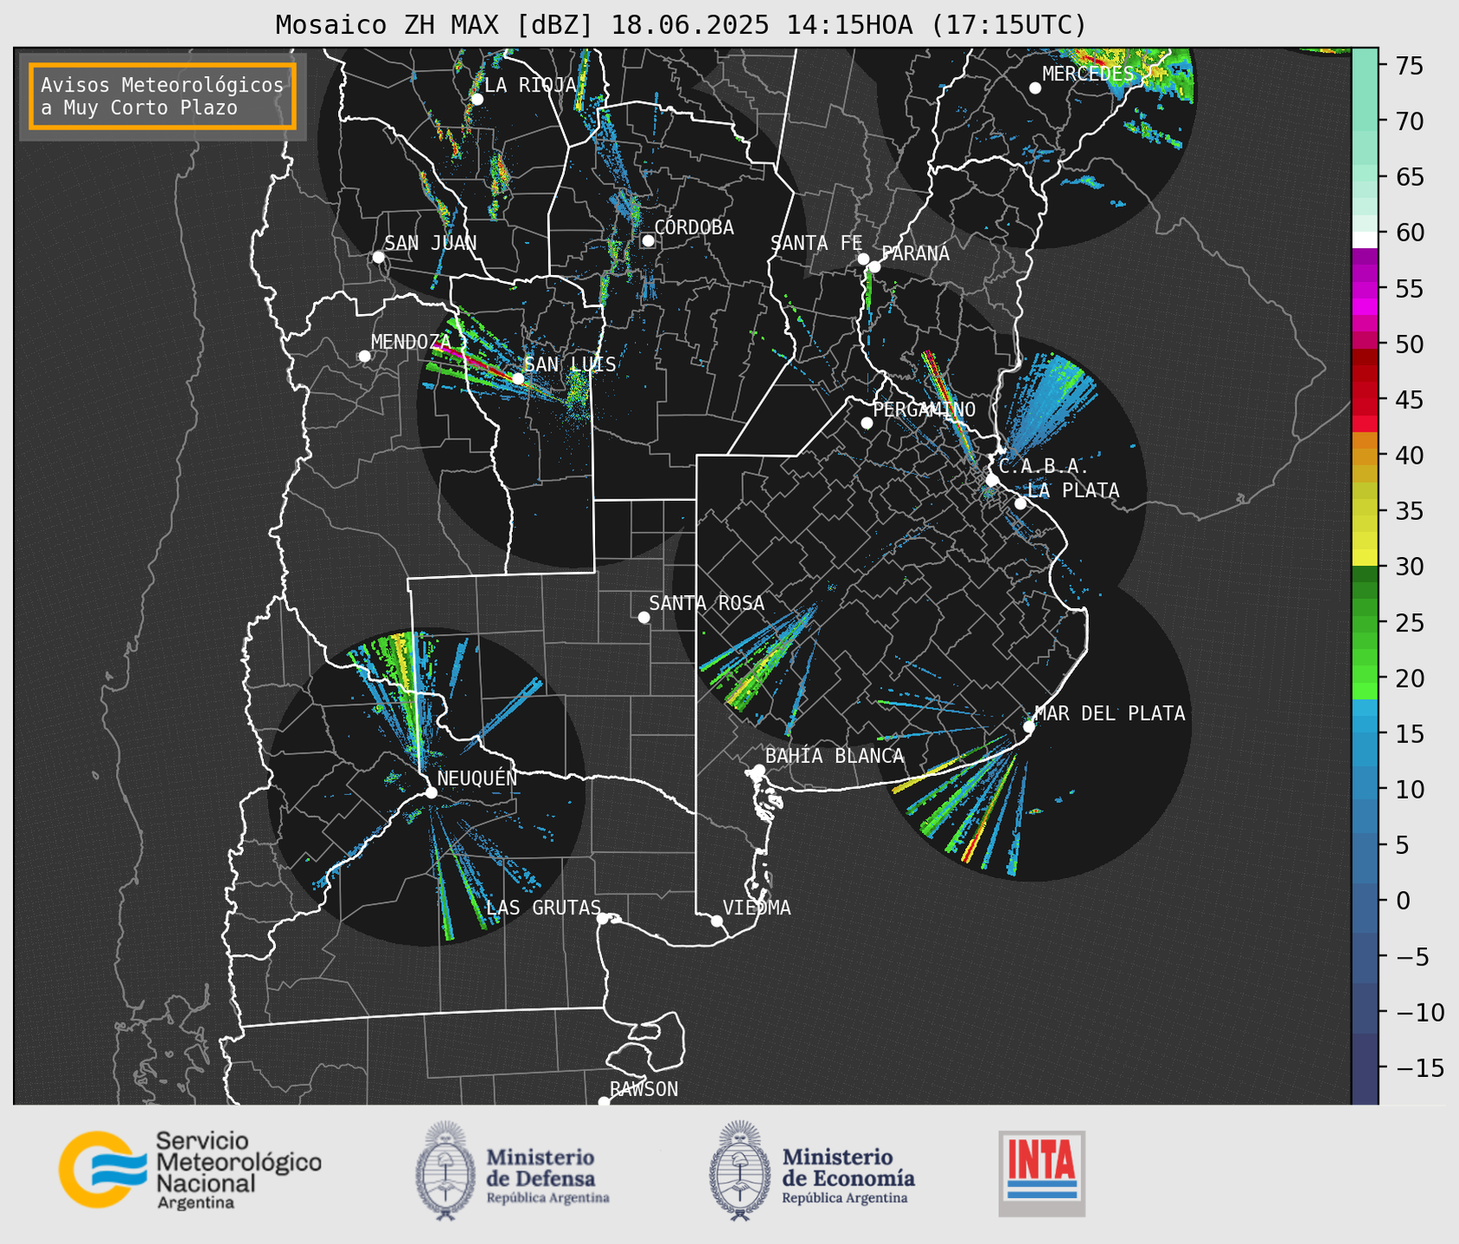Click the 70 dBZ mint color band
The image size is (1459, 1244).
[1365, 121]
